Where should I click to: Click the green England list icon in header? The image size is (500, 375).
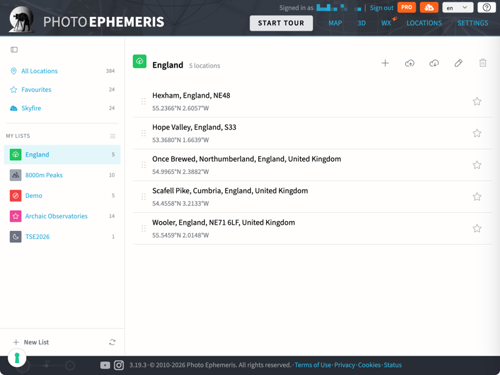(x=139, y=61)
